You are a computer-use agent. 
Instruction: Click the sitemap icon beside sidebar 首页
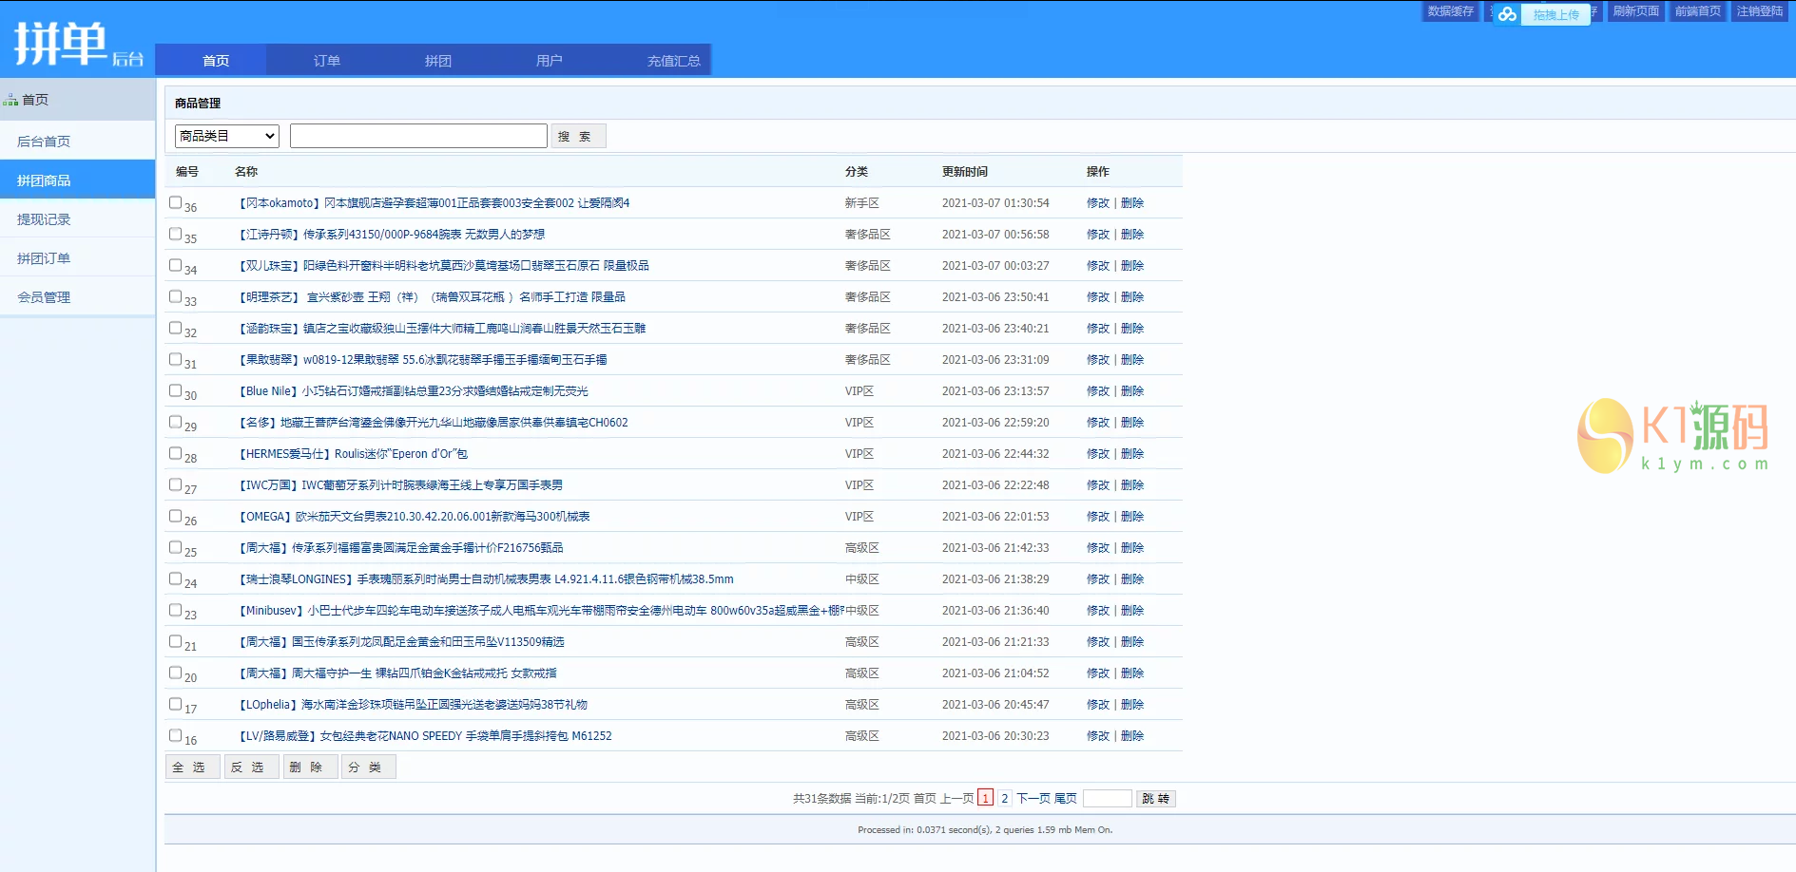pos(10,100)
